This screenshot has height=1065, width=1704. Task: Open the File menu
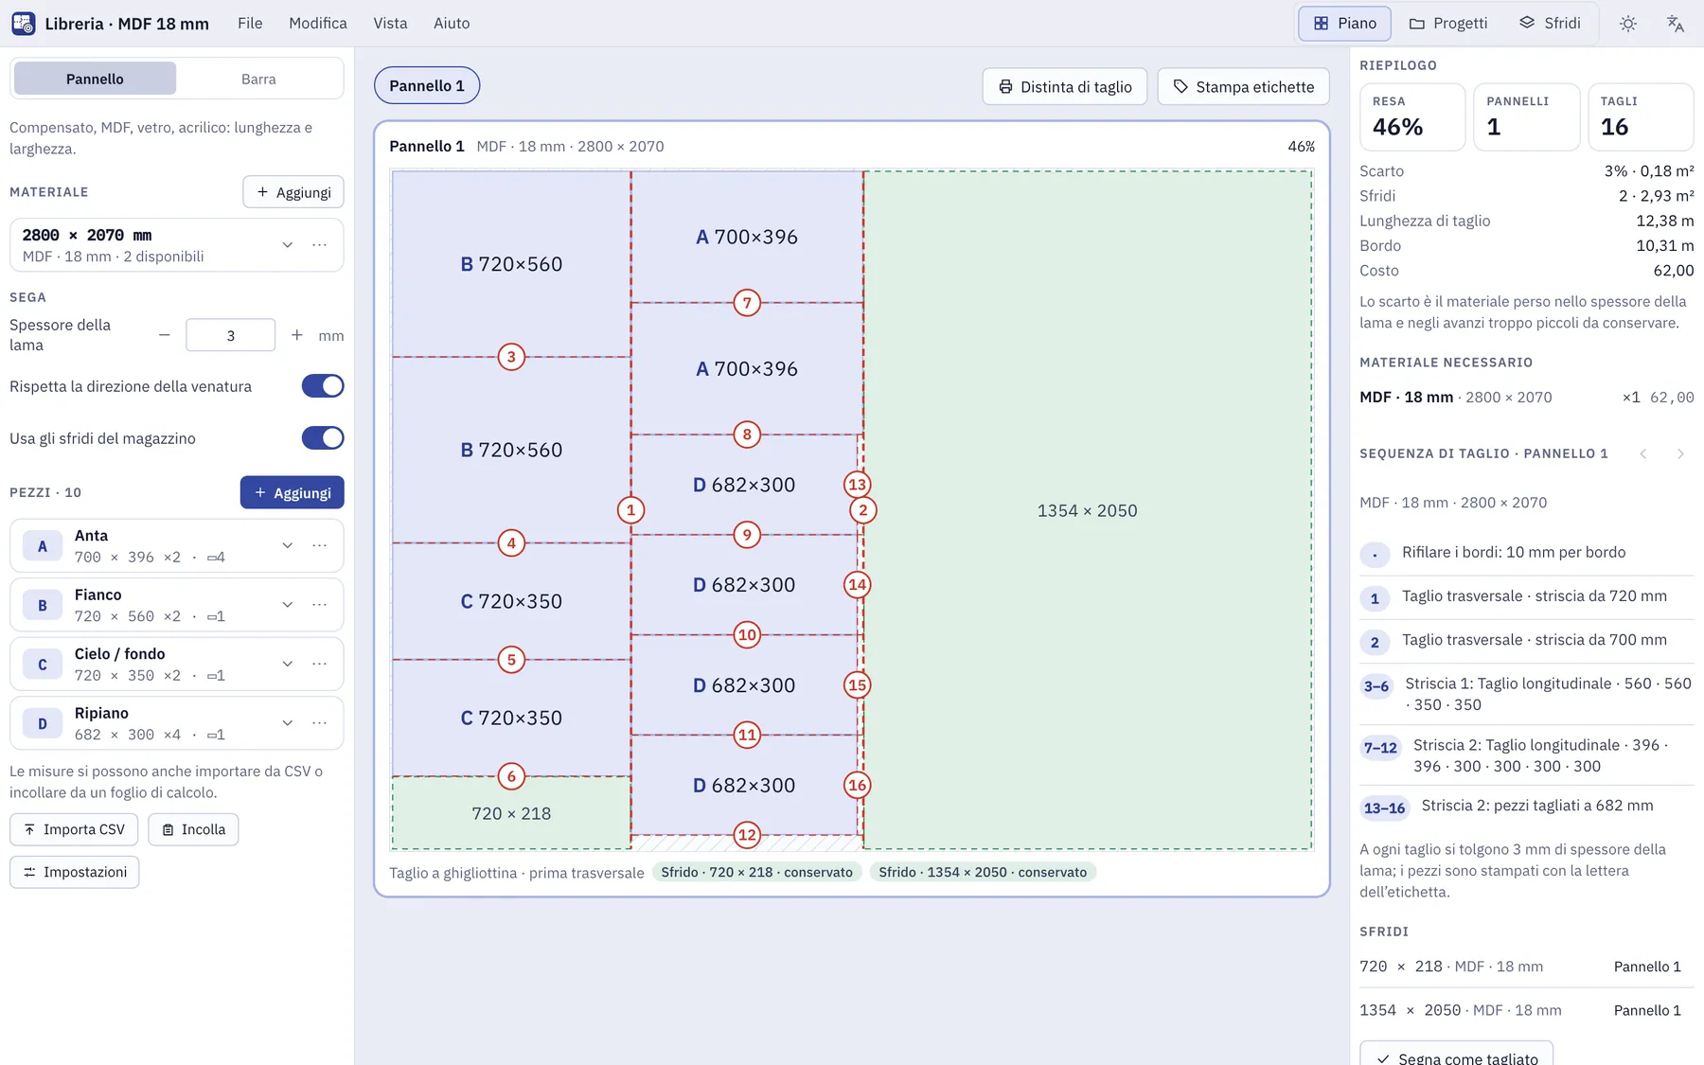point(250,24)
